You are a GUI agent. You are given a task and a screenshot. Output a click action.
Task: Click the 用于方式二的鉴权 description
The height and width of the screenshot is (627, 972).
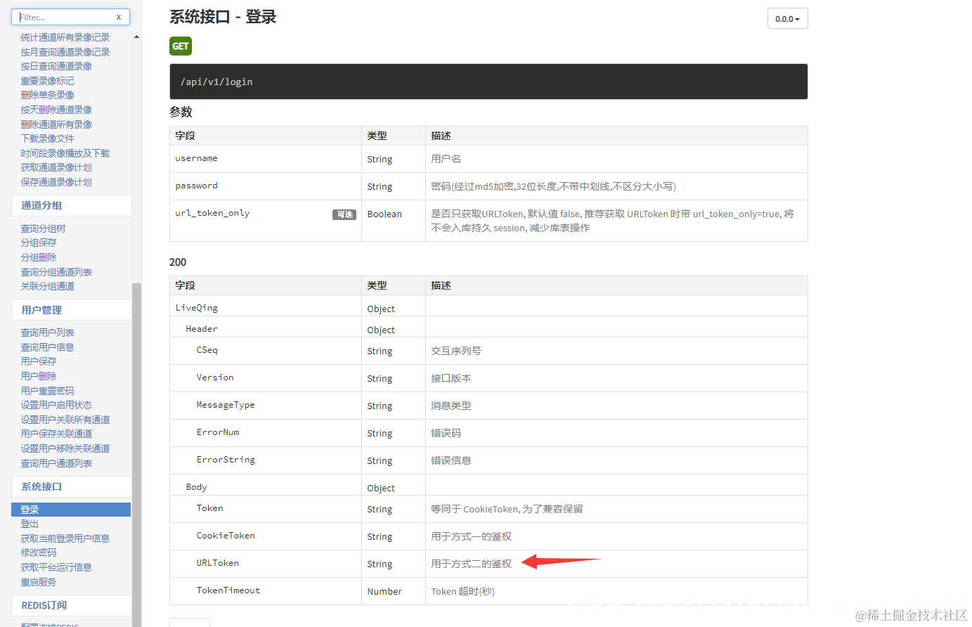pyautogui.click(x=472, y=564)
